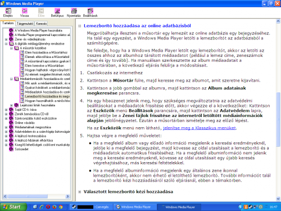Expand 'A lejátszó testreszabása' node
Image resolution: width=281 pixels, height=211 pixels.
(6, 136)
